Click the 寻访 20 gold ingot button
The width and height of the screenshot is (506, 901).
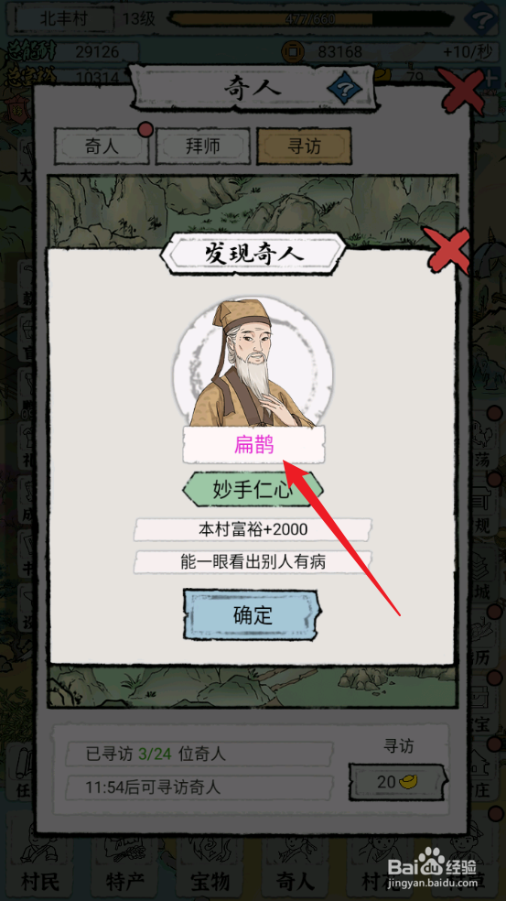click(x=398, y=782)
